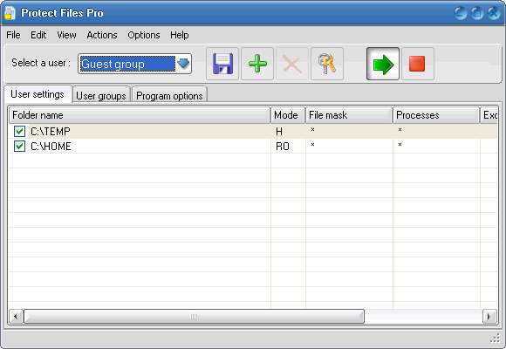Viewport: 506px width, 349px height.
Task: Switch to the Program options tab
Action: (x=169, y=96)
